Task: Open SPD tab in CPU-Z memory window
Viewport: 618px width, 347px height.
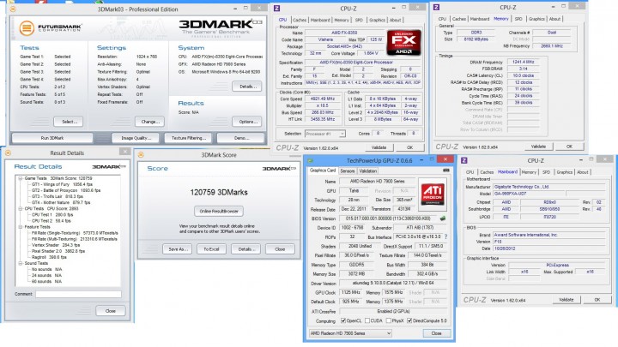Action: pos(518,19)
